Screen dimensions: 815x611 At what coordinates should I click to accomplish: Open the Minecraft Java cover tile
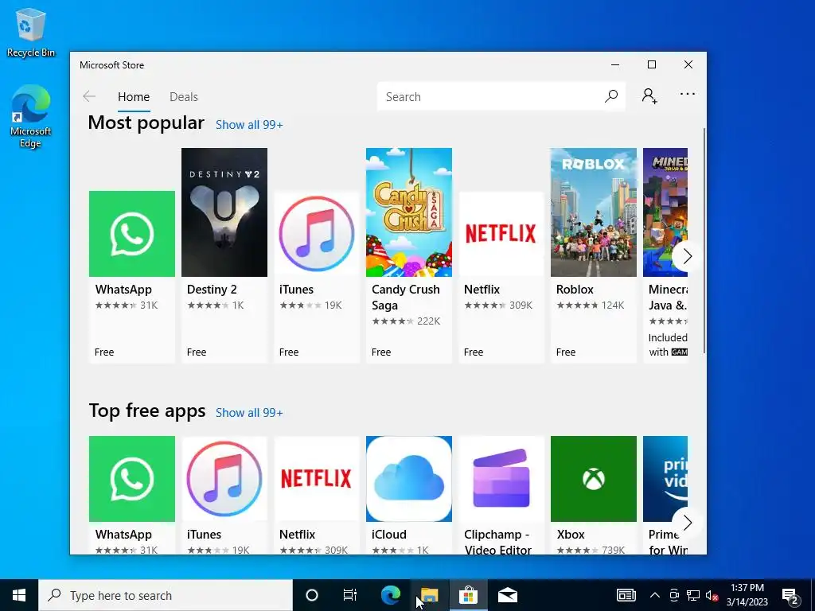pos(665,212)
